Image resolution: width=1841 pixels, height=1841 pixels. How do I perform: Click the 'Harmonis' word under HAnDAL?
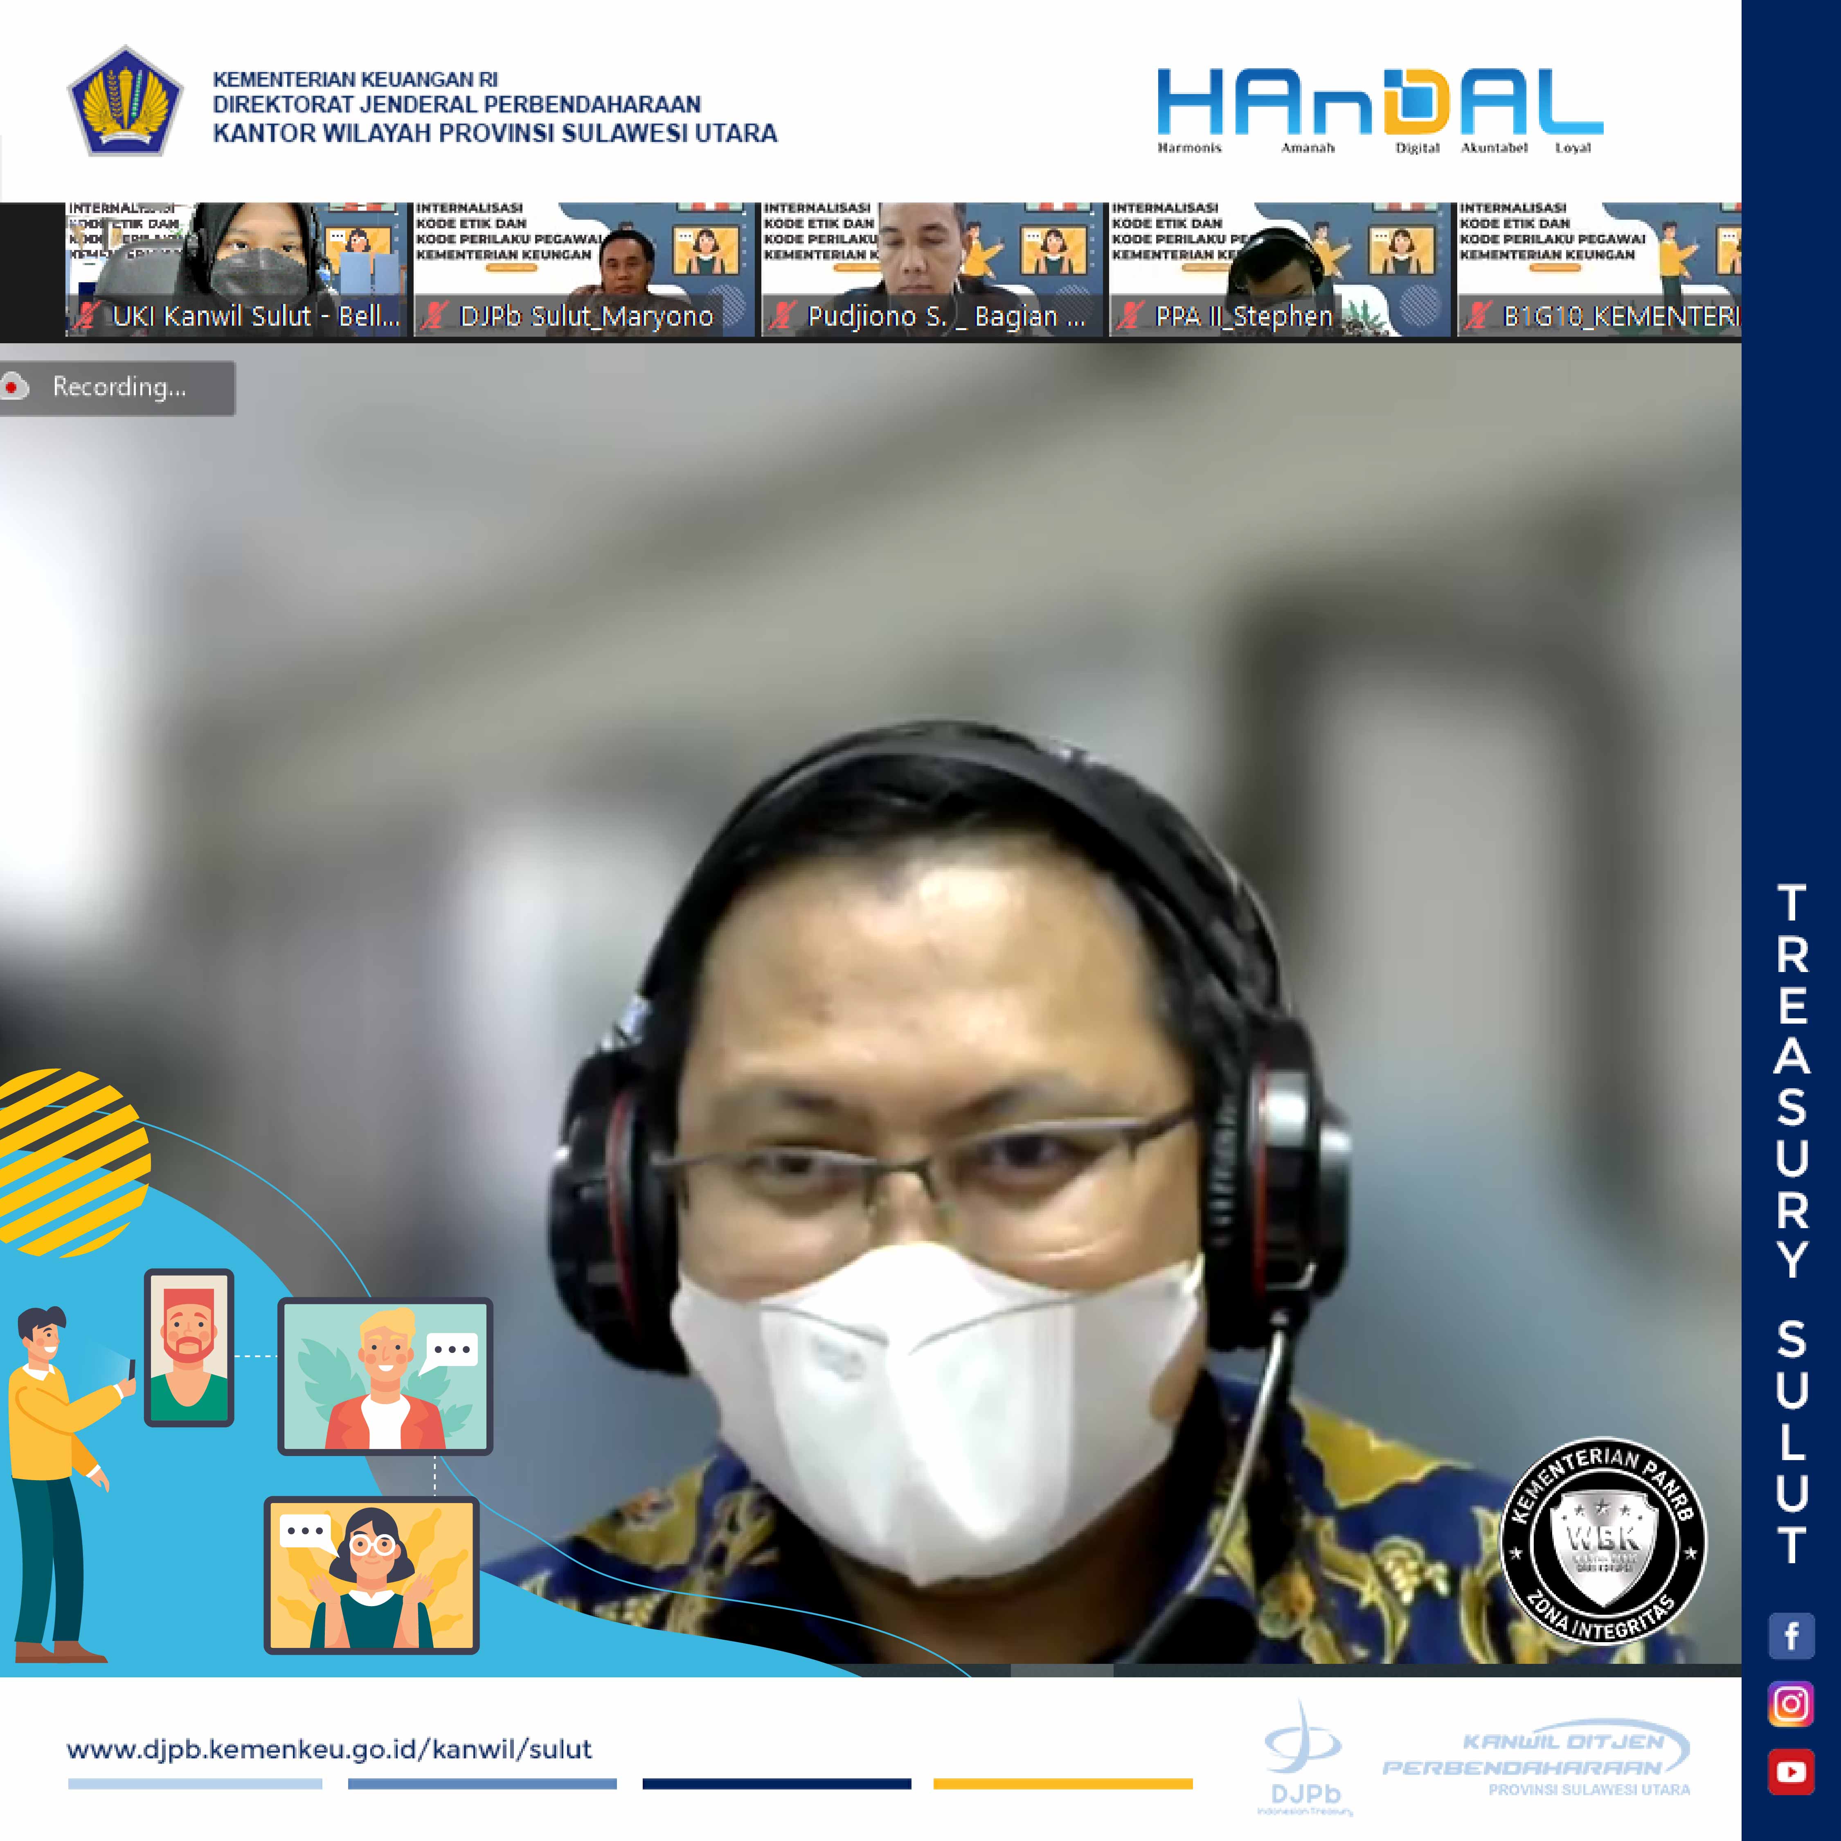[x=1189, y=148]
